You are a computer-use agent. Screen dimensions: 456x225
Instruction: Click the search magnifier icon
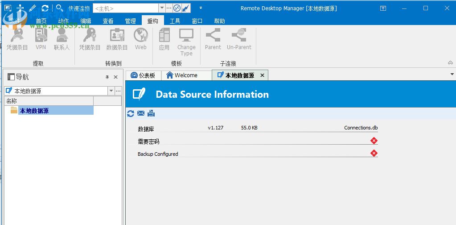coord(59,8)
